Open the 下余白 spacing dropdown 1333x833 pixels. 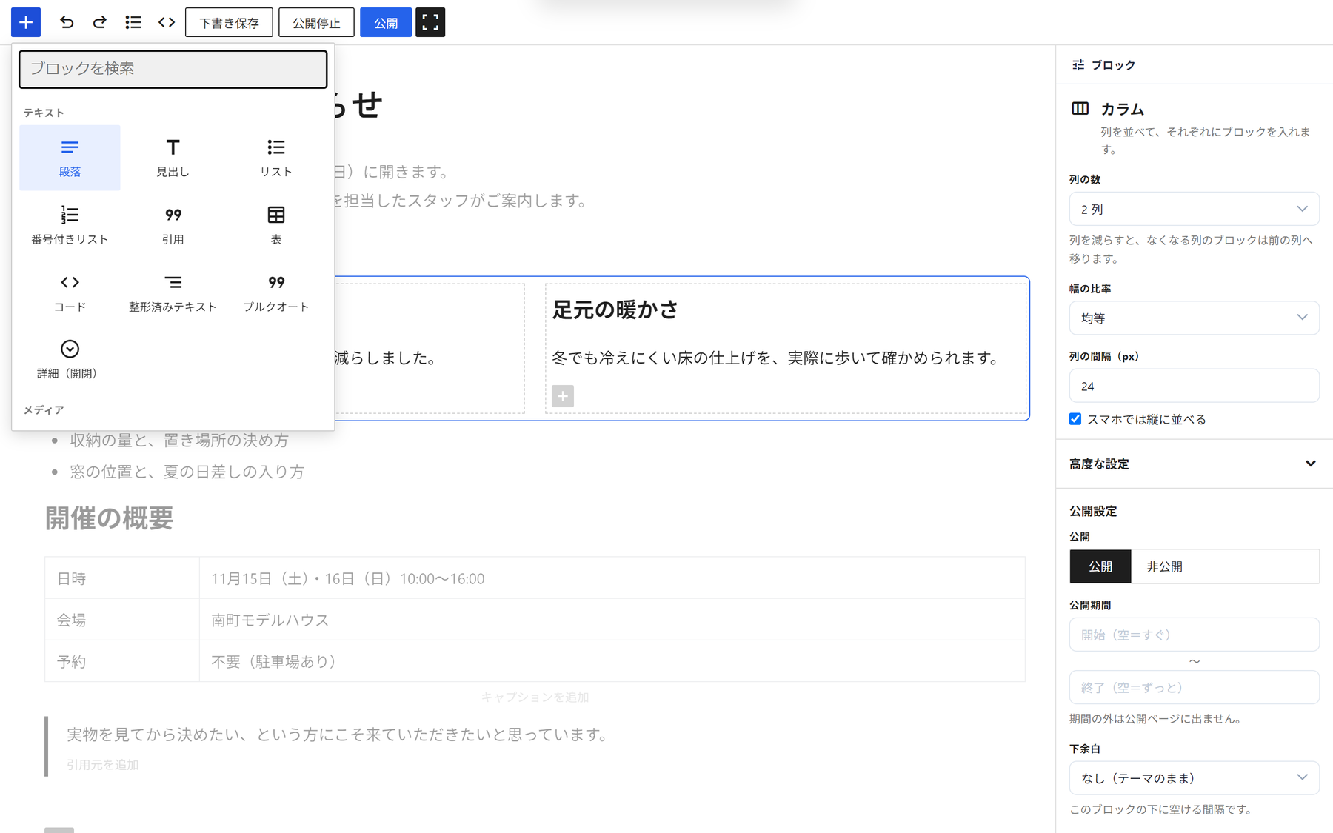[x=1194, y=778]
